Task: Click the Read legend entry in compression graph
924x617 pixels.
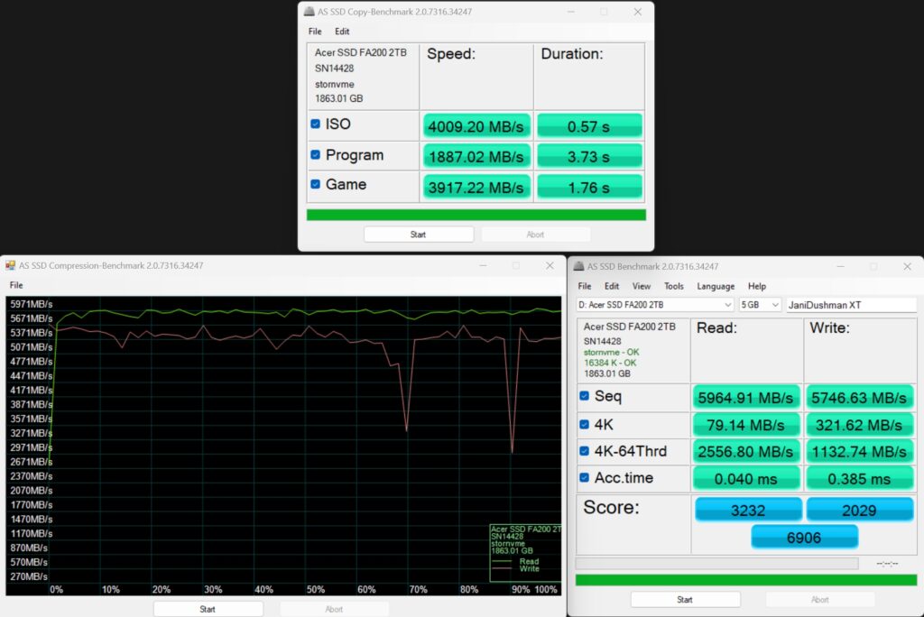Action: 529,561
